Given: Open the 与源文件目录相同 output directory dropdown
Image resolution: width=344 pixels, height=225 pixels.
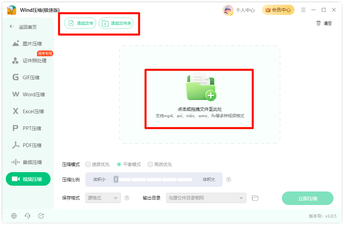Looking at the screenshot, I should (206, 198).
